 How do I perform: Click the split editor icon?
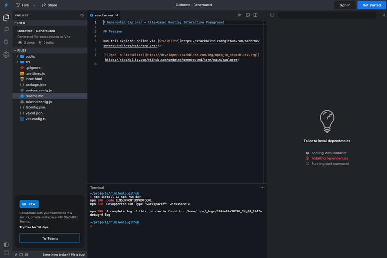(x=255, y=15)
